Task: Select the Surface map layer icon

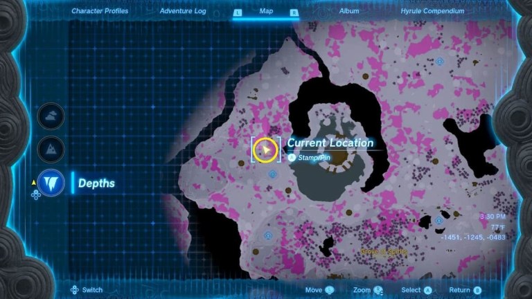Action: (51, 149)
